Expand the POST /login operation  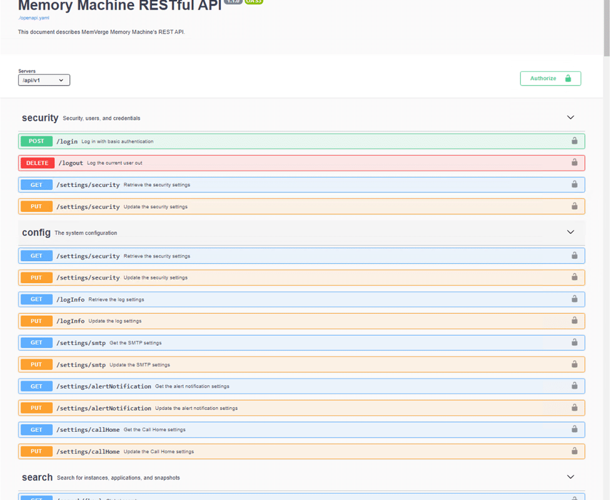(x=301, y=141)
